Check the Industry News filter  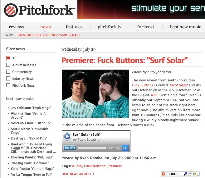(8, 79)
